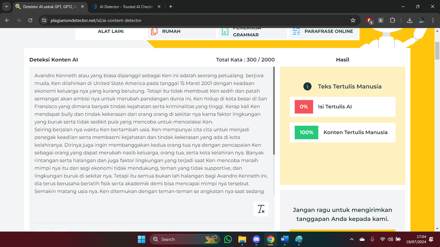Click the microphone tray icon

point(372,239)
